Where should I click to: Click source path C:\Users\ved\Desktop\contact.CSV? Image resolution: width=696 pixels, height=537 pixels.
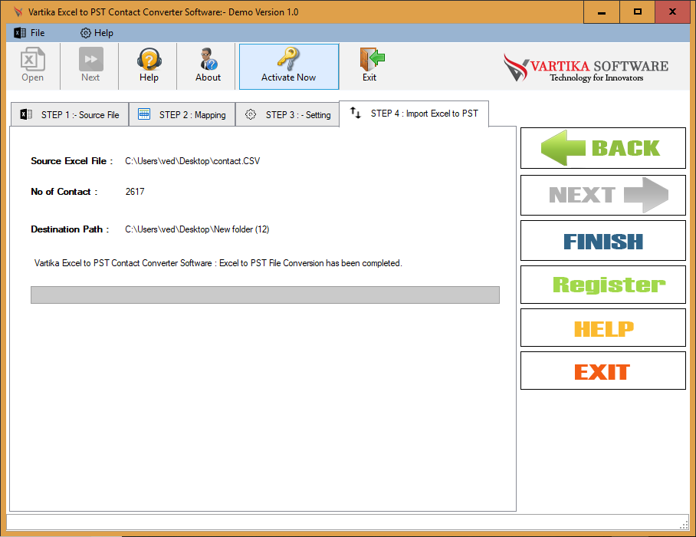click(192, 161)
